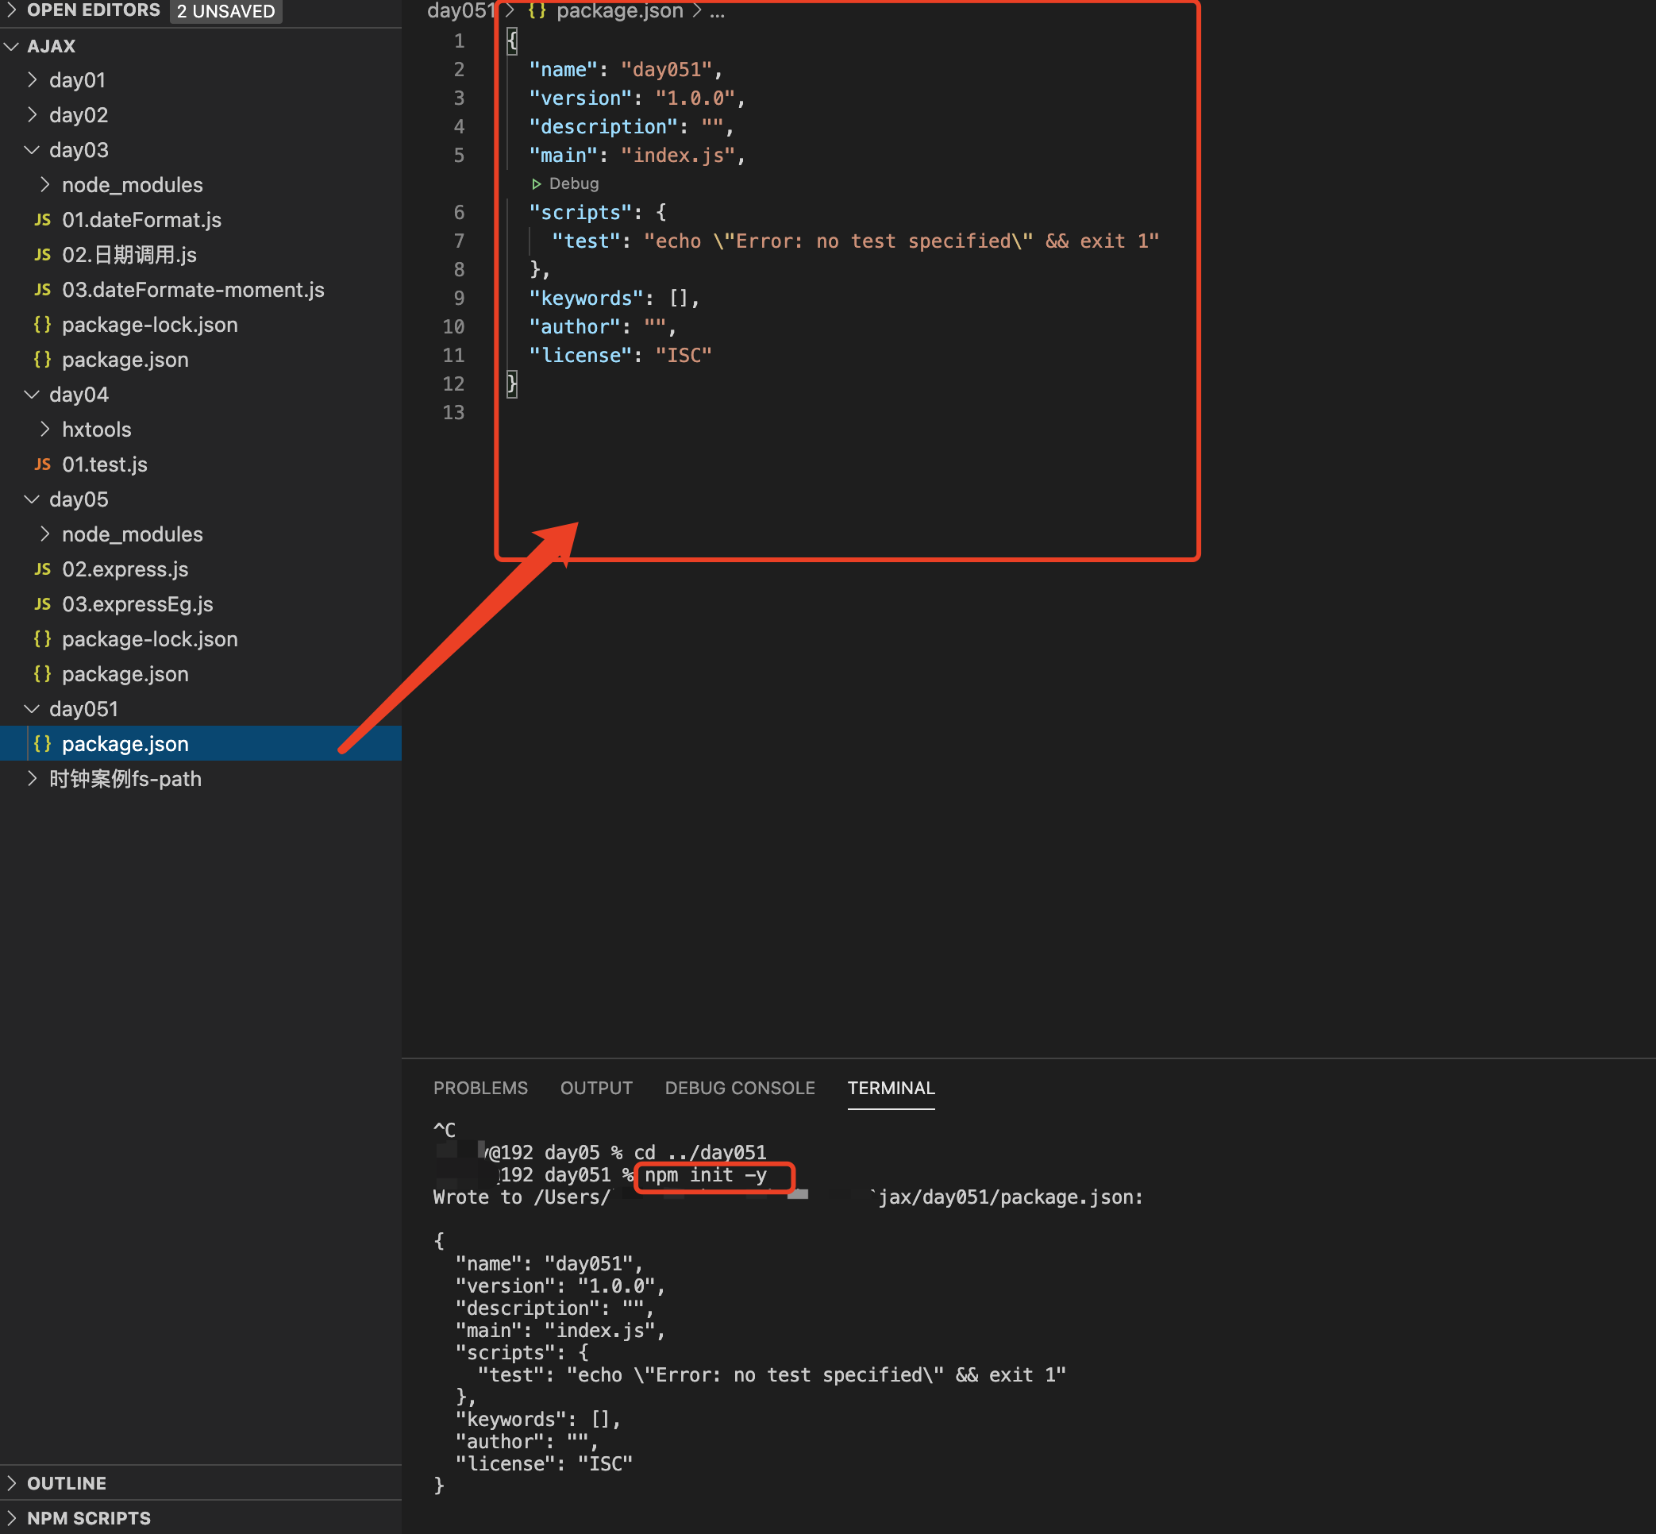Click the braces icon of package-lock.json in day05
This screenshot has width=1656, height=1534.
pos(42,638)
